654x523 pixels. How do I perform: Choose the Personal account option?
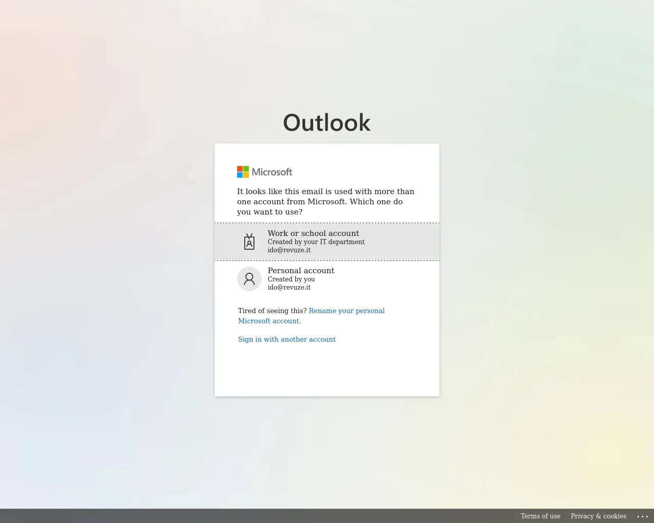(301, 271)
